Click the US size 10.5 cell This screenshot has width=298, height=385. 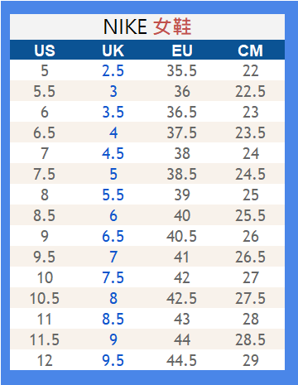[x=45, y=298]
